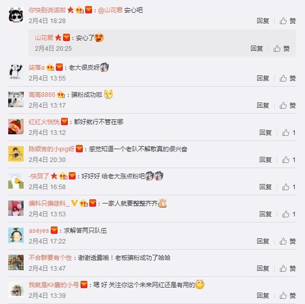Like 陈顺吉的小pig呀's comment
This screenshot has height=304, width=305.
289,160
